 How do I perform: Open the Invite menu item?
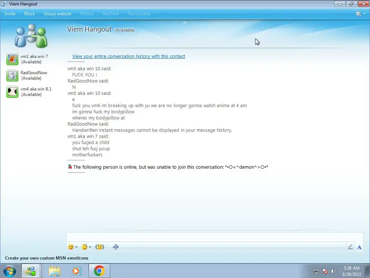pyautogui.click(x=10, y=14)
